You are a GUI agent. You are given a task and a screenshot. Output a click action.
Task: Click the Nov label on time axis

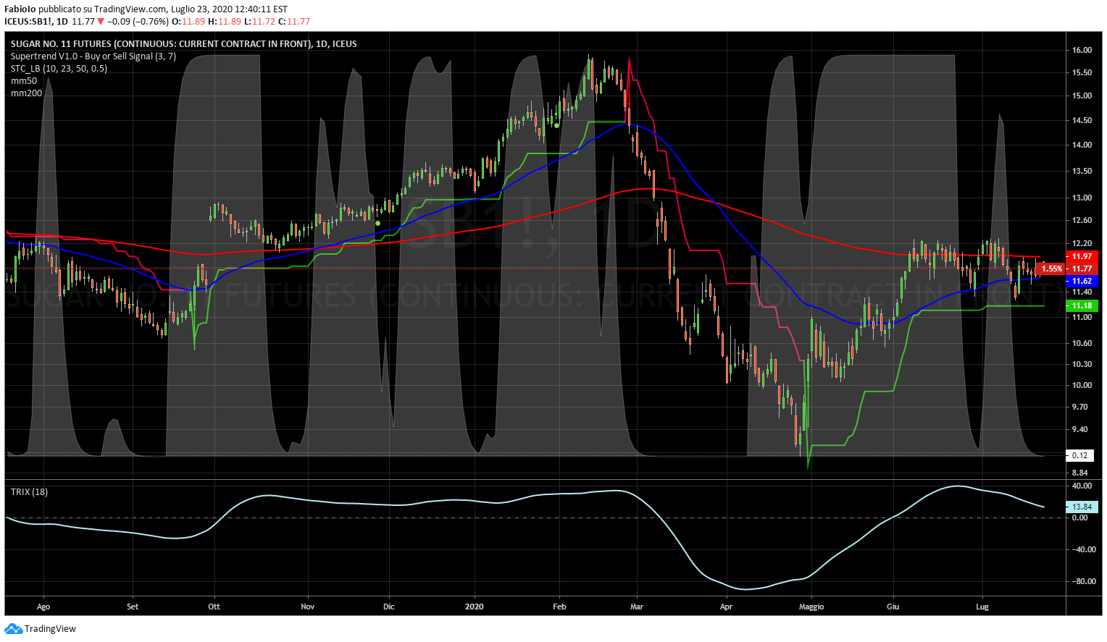click(308, 607)
